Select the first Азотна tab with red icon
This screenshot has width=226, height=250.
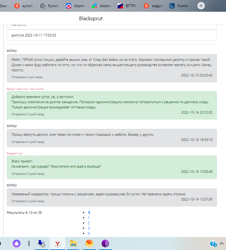coord(76,6)
